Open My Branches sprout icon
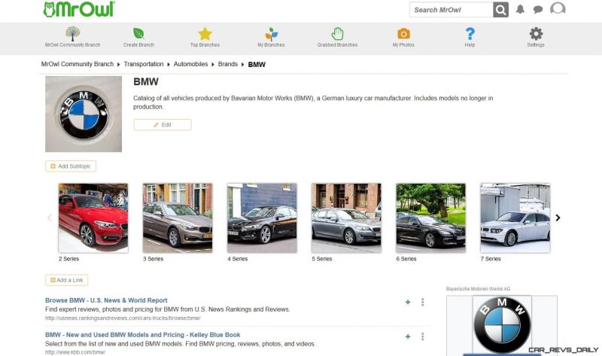Viewport: 602px width, 356px height. (x=271, y=34)
